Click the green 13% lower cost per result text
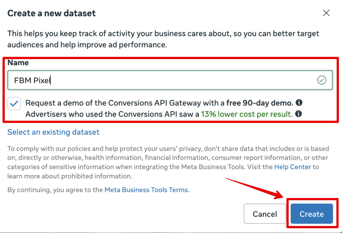This screenshot has height=233, width=342. [x=247, y=114]
